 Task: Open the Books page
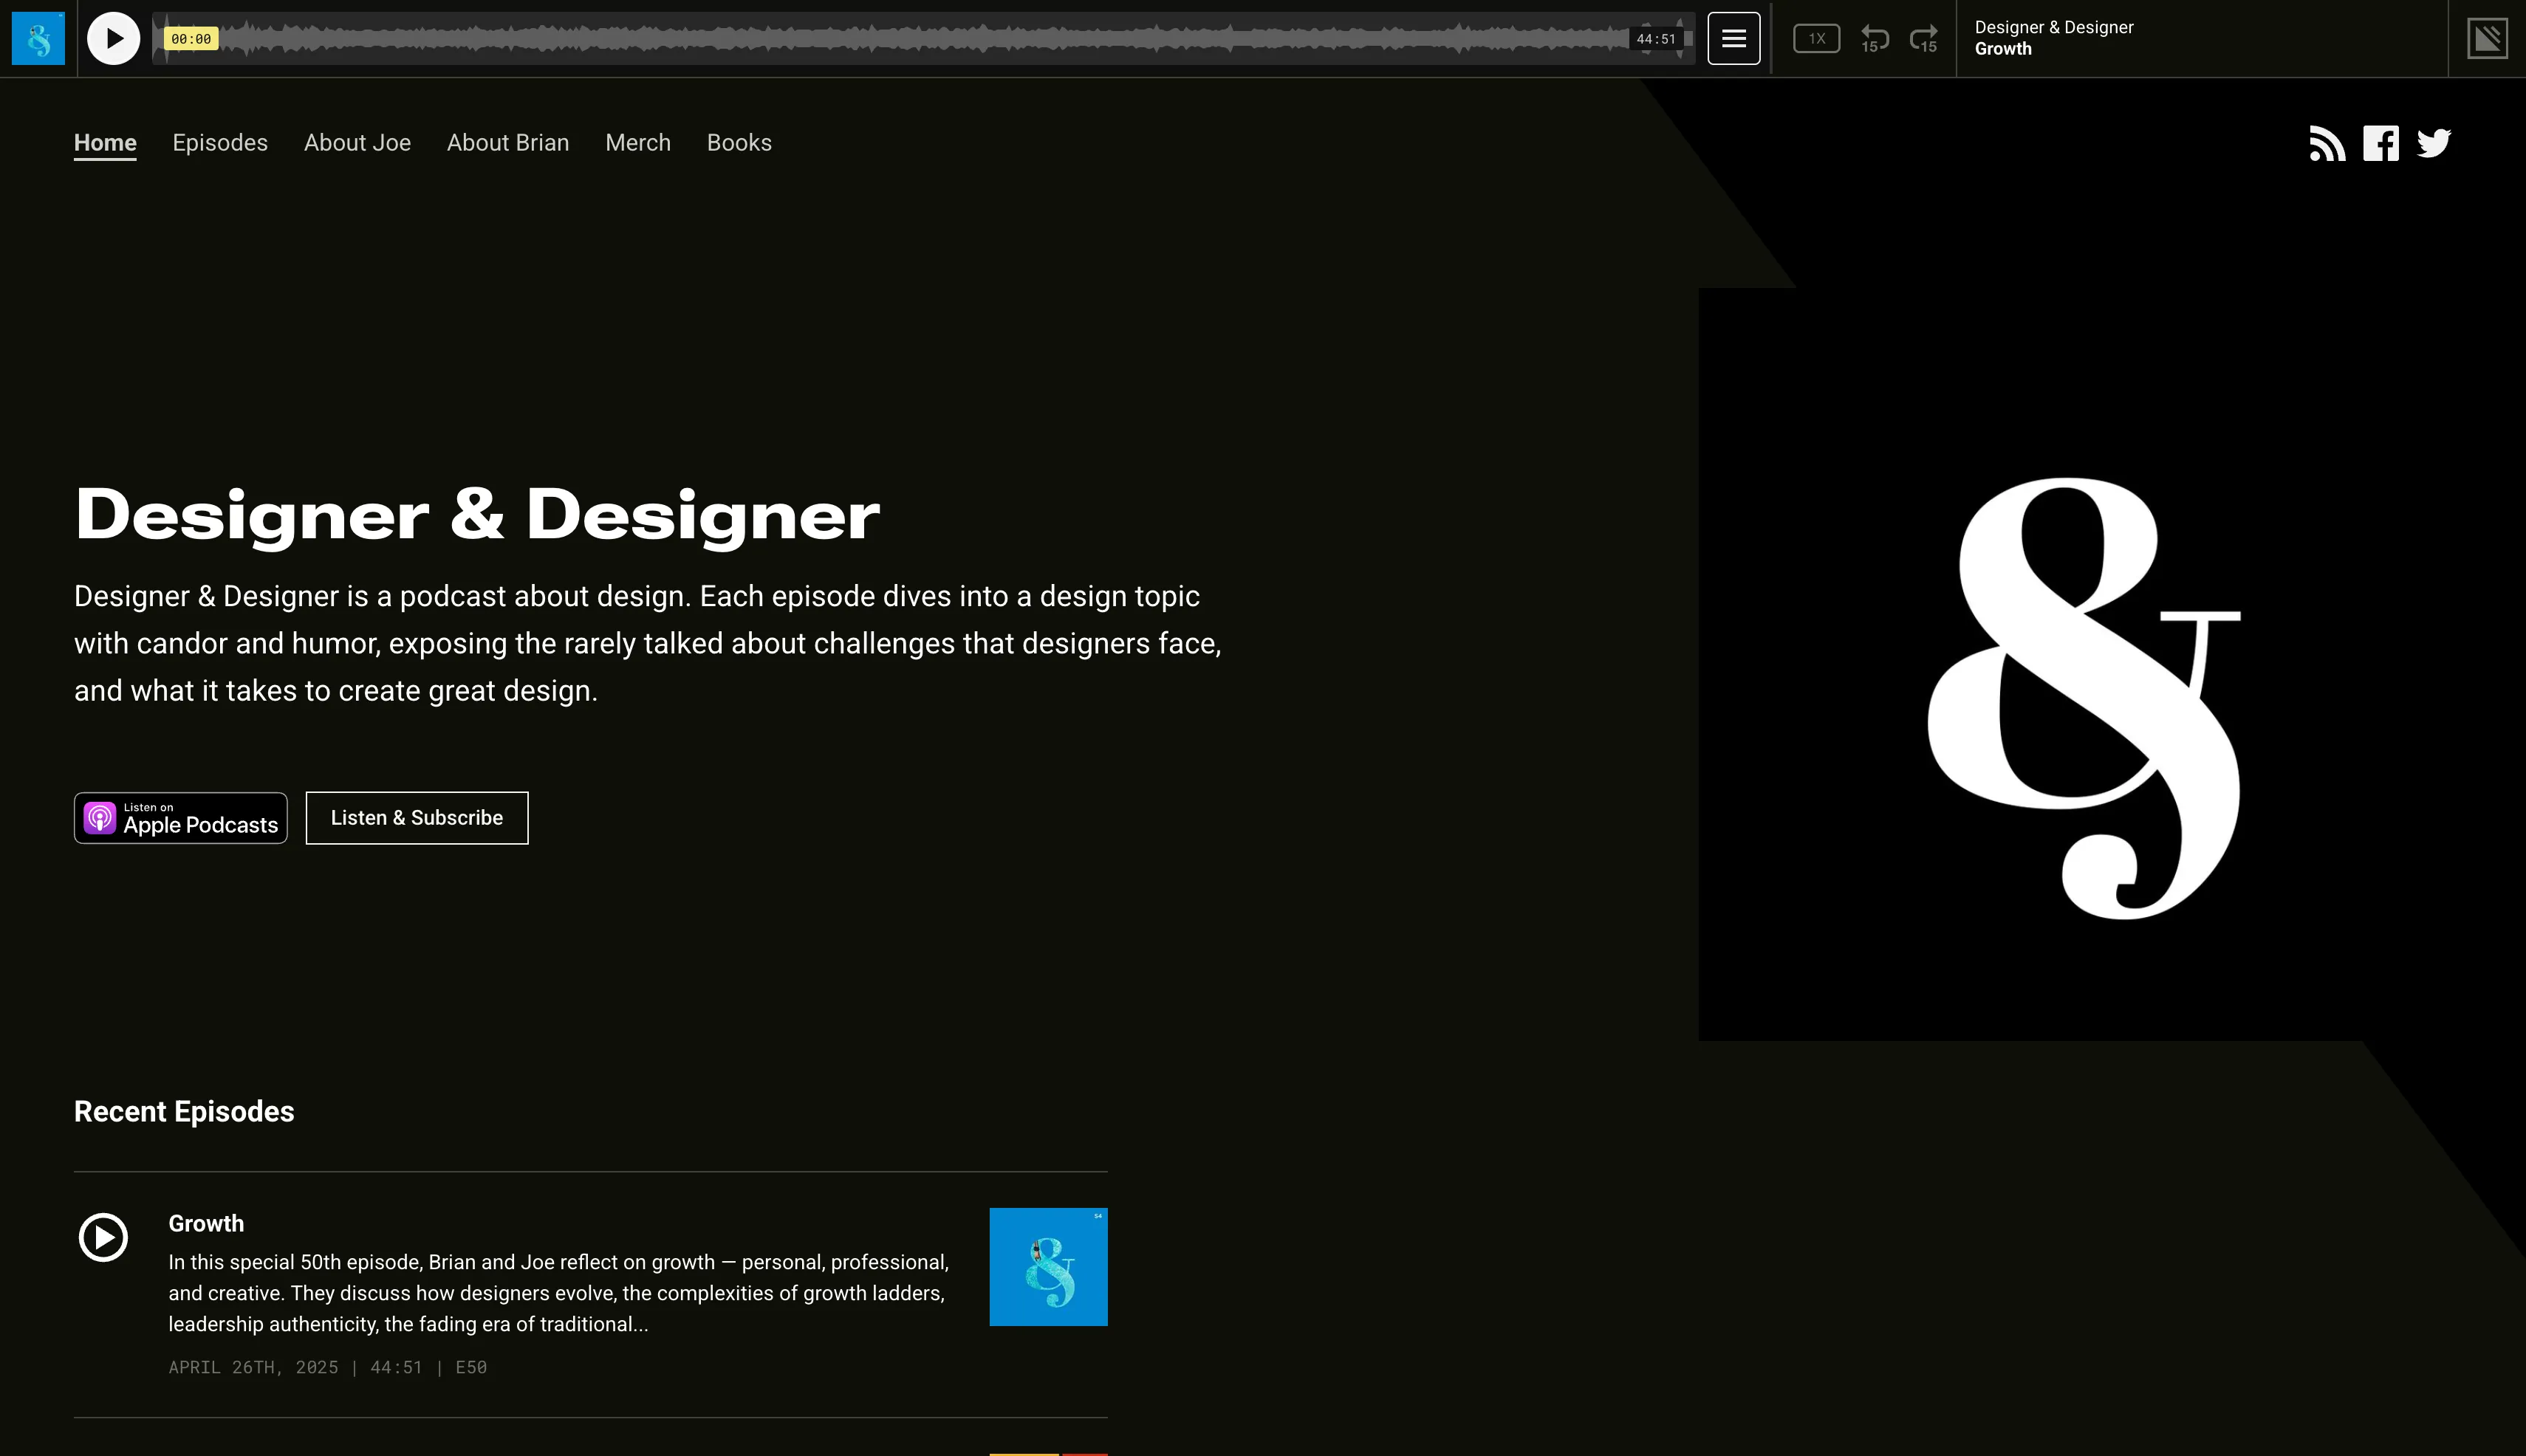(x=739, y=143)
